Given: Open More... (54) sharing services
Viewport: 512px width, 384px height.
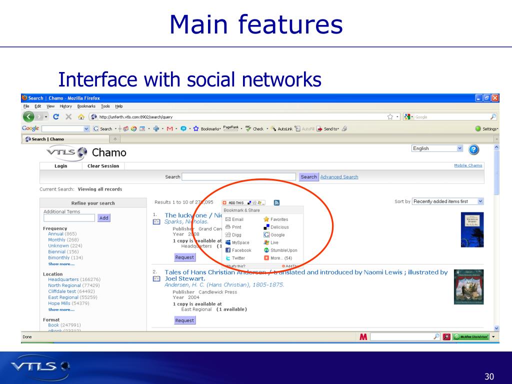Looking at the screenshot, I should [278, 258].
